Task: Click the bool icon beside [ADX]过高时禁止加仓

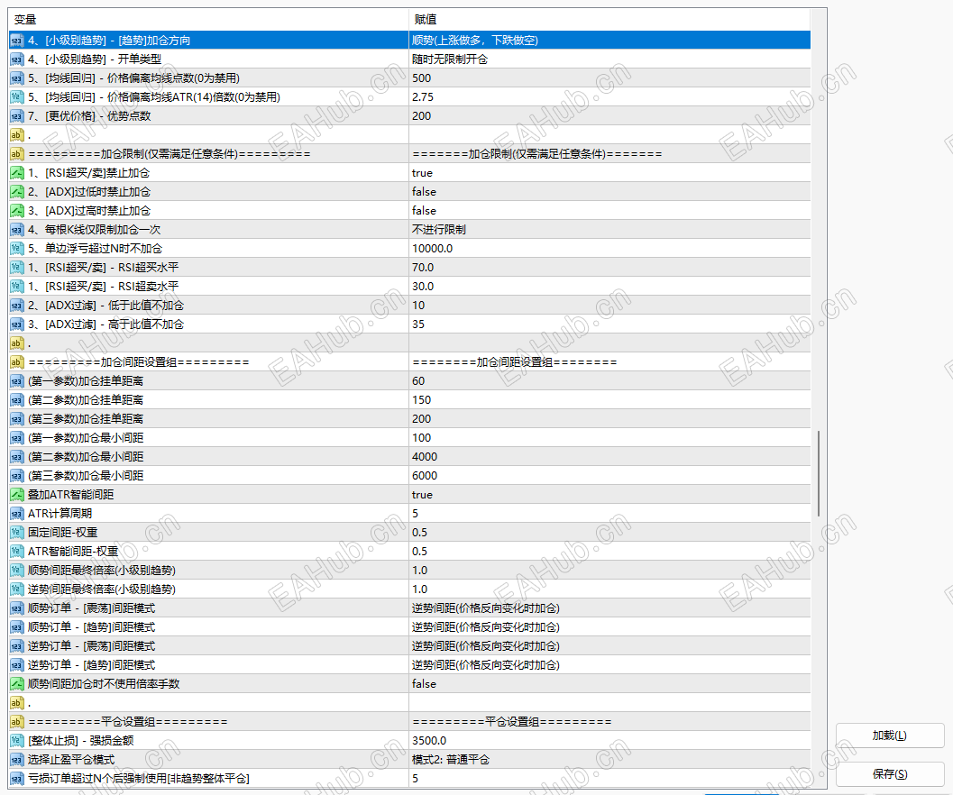Action: click(16, 211)
